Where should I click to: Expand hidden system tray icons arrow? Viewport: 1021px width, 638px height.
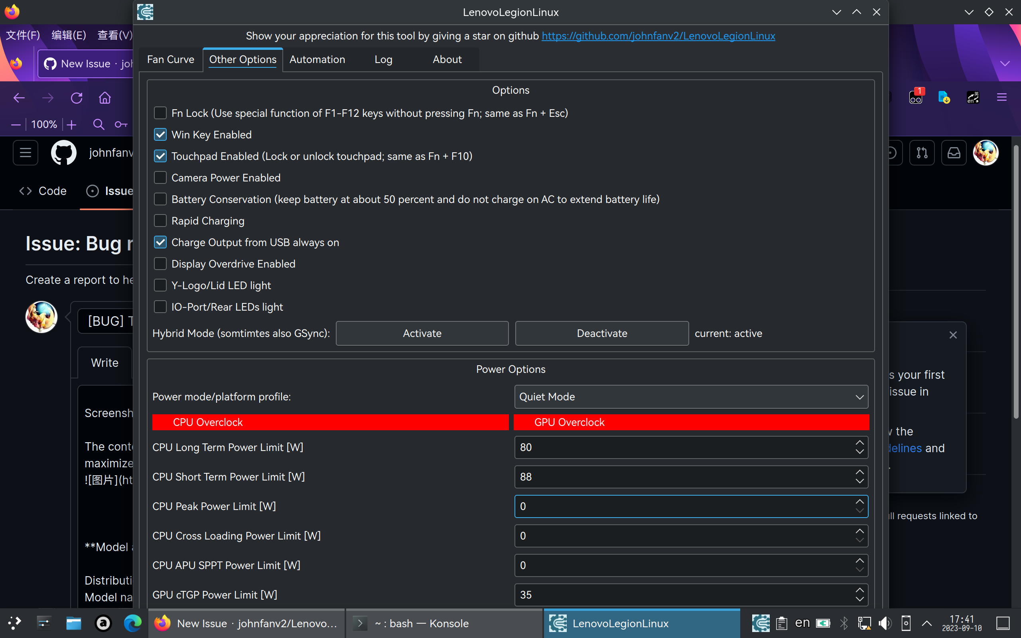click(x=926, y=623)
